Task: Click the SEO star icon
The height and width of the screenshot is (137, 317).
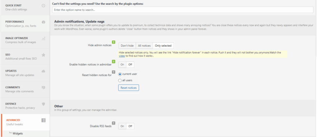Action: [43, 55]
